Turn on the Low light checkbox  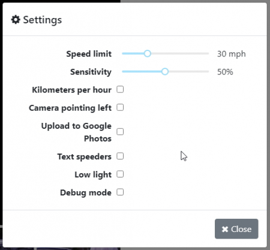coord(120,174)
